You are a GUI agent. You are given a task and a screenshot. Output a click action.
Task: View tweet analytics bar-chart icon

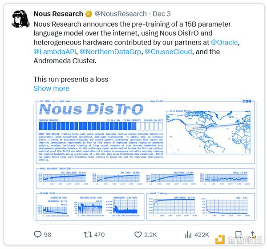187,234
